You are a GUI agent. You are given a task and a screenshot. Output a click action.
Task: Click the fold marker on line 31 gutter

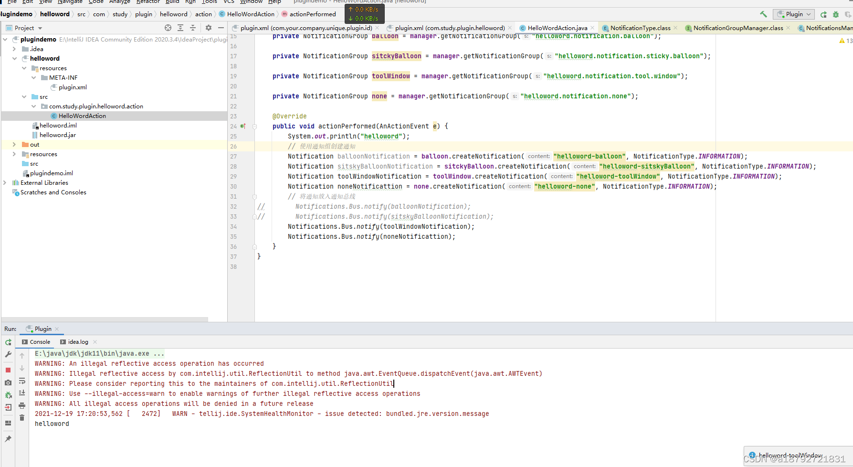(254, 197)
